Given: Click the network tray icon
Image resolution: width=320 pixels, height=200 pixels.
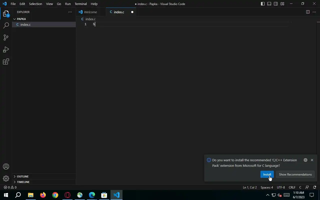Looking at the screenshot, I should [x=274, y=195].
